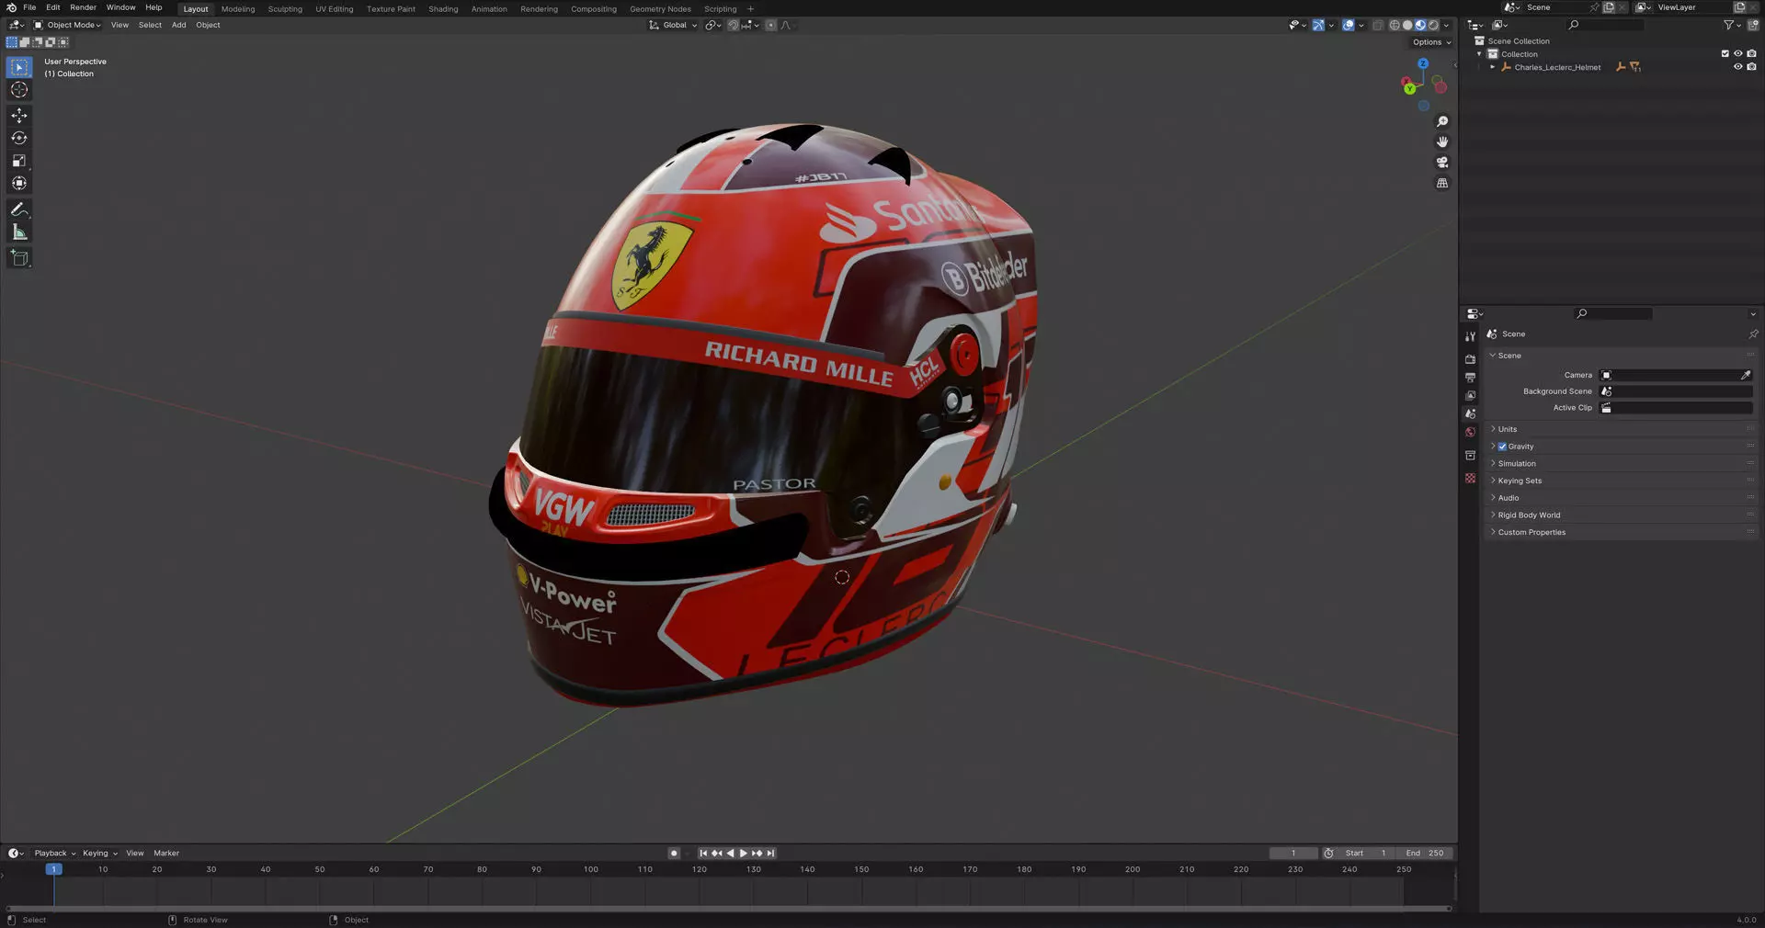Toggle auto keying record button
Screen dimensions: 1765x928
(x=674, y=853)
